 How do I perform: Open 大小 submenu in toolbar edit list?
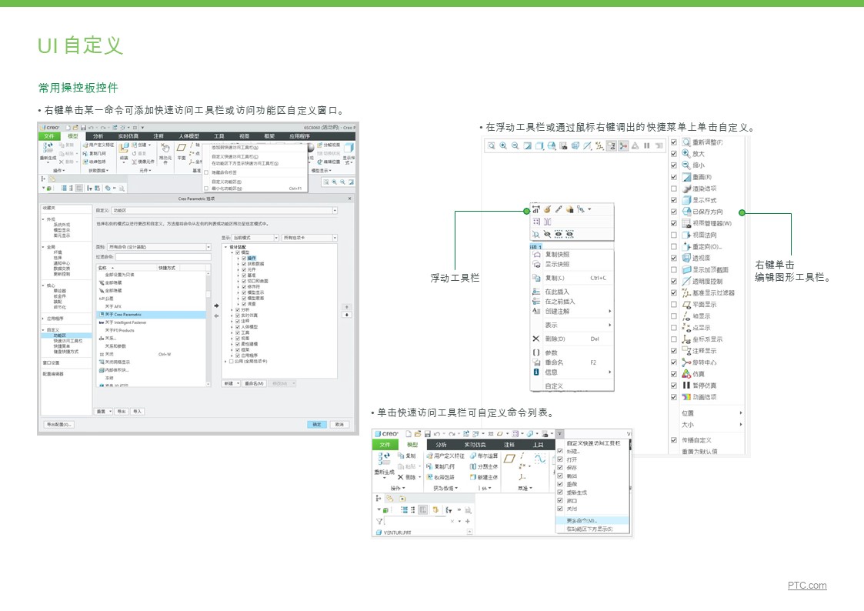click(x=711, y=425)
